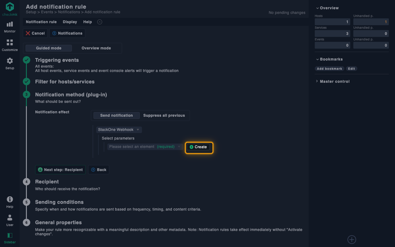Click the Events count value 0
This screenshot has height=247, width=395.
click(333, 45)
